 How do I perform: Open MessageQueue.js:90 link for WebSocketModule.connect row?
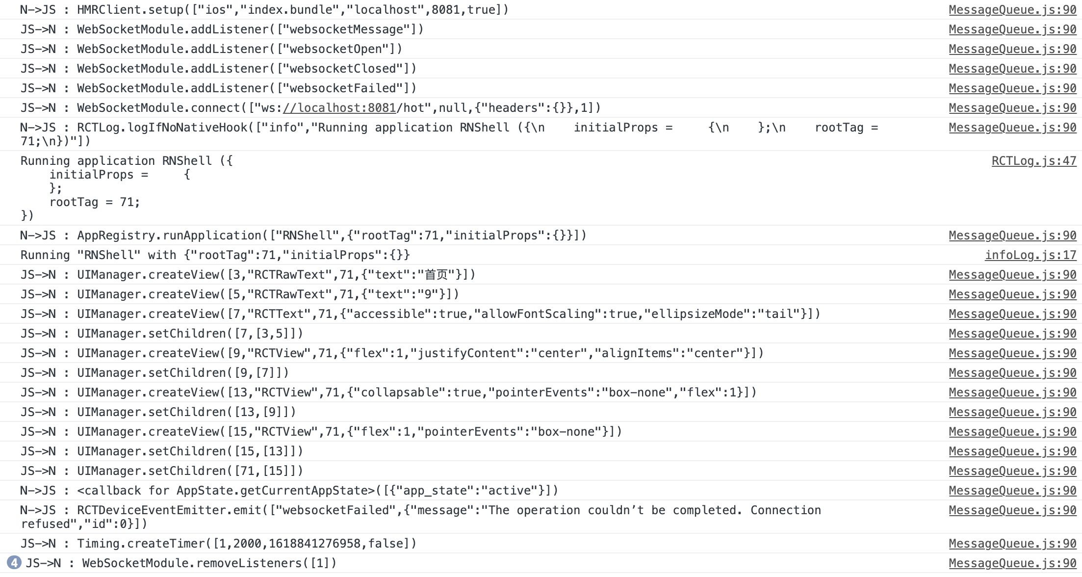(1012, 108)
